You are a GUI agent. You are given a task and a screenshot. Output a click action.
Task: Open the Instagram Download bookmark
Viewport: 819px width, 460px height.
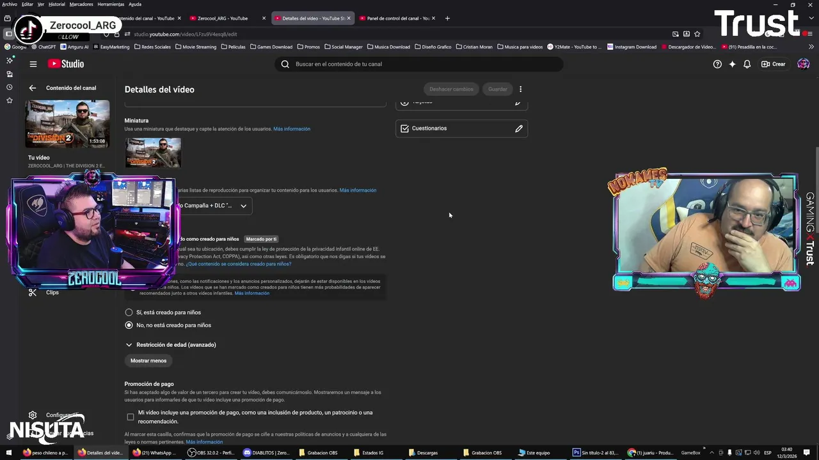point(632,47)
